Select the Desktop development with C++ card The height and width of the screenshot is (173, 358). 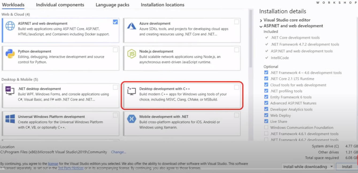click(182, 96)
